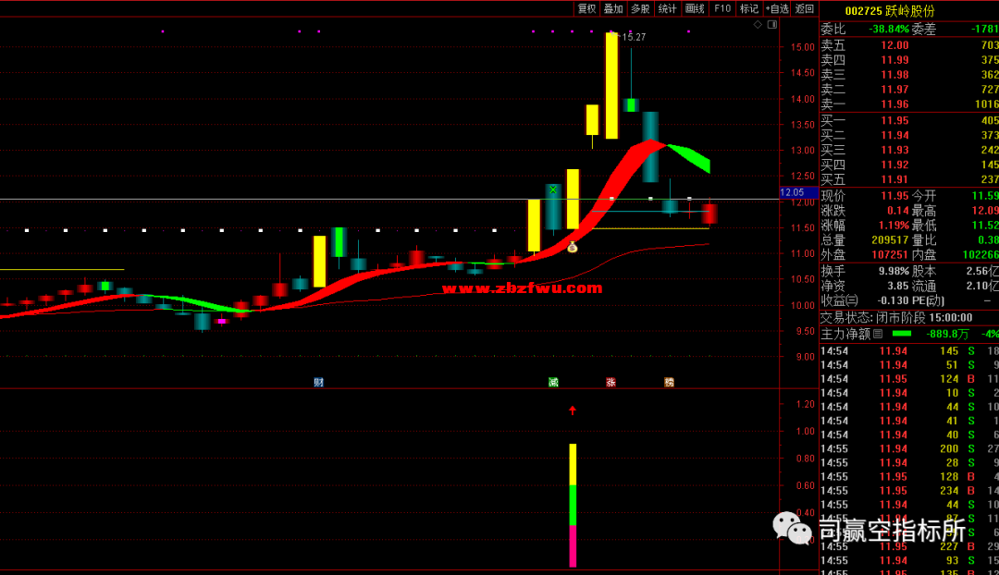Viewport: 999px width, 575px height.
Task: Click the green X mark on candlestick
Action: click(x=553, y=190)
